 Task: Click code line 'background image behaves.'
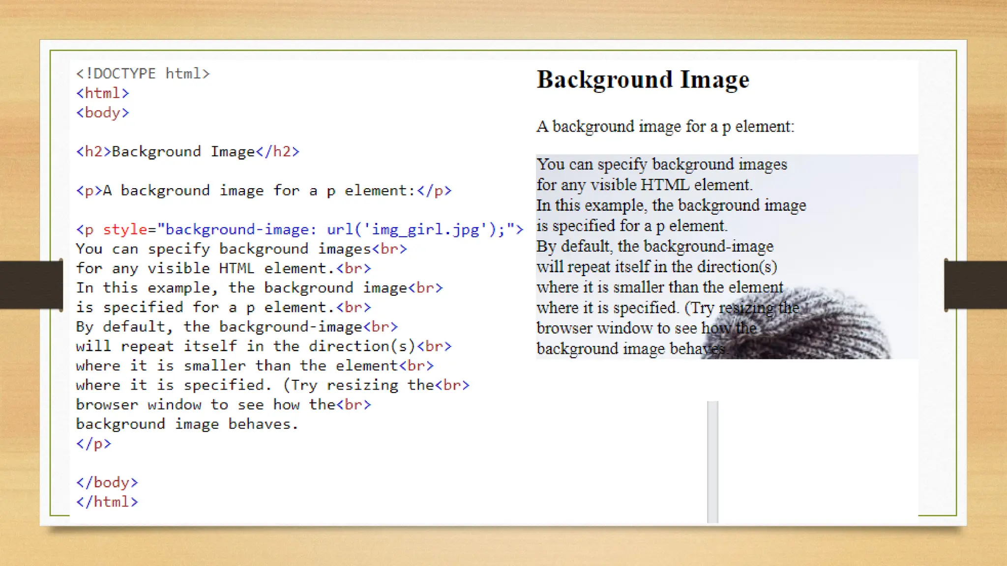[x=187, y=424]
